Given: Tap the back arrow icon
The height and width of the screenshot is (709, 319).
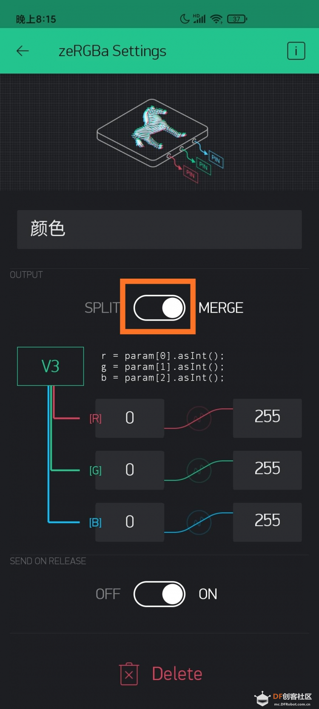Looking at the screenshot, I should (x=23, y=51).
